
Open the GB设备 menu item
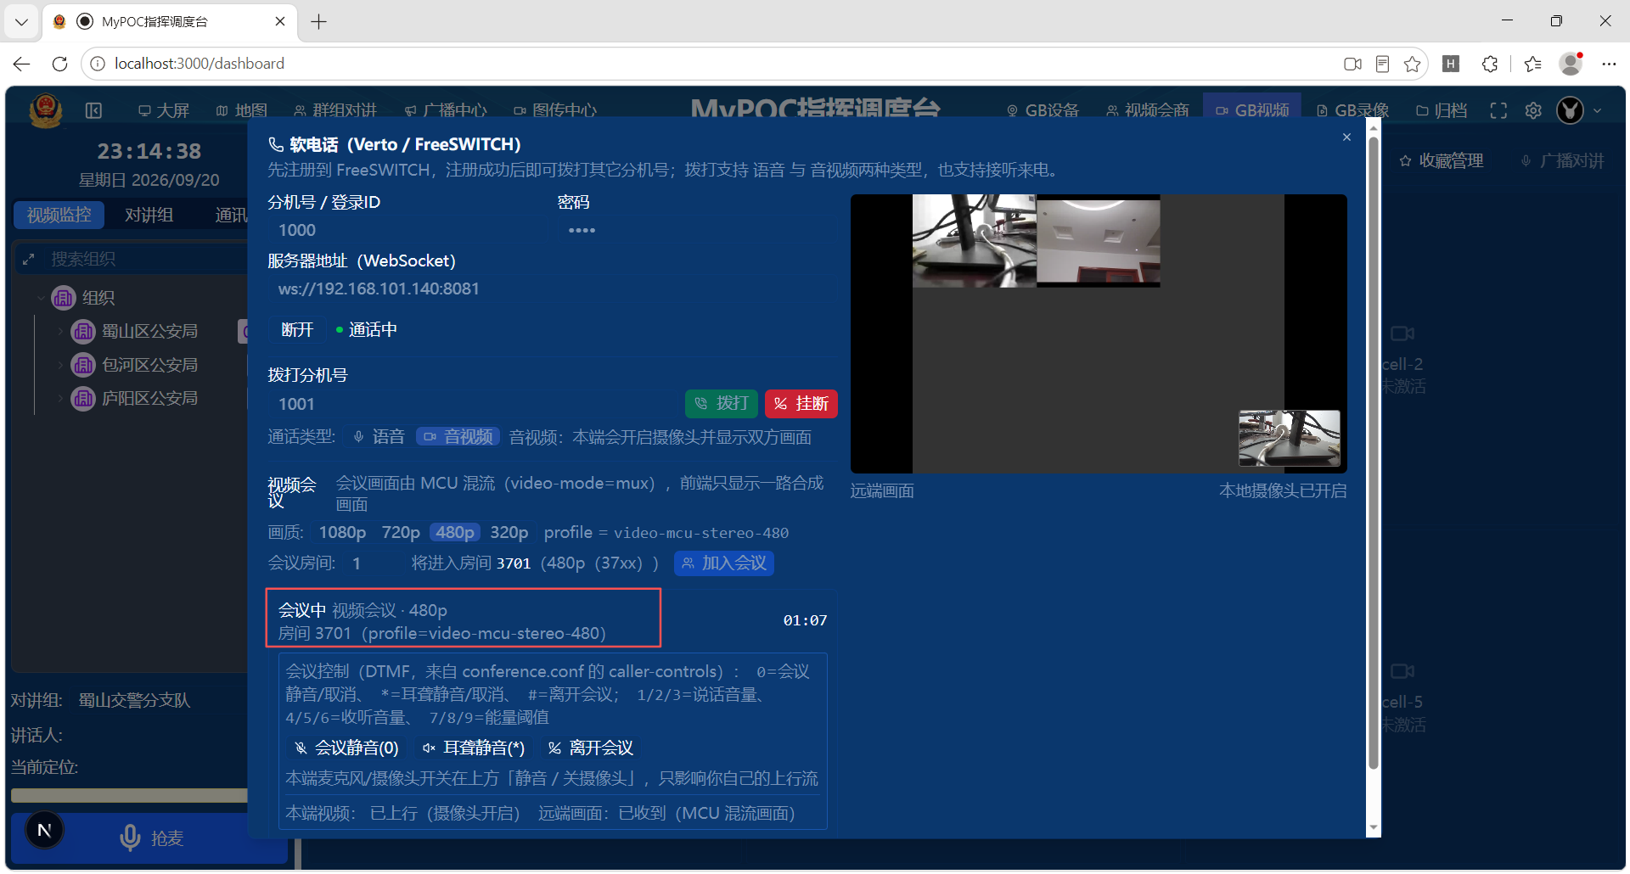(1043, 111)
